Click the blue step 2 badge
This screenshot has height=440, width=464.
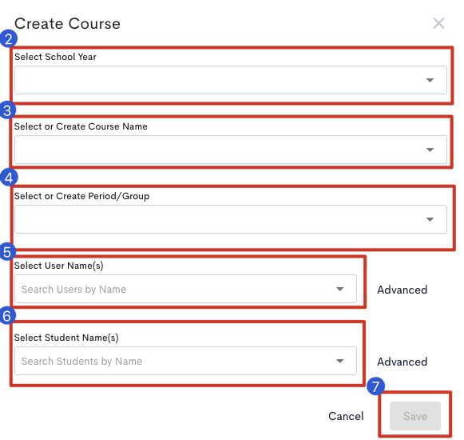[8, 38]
